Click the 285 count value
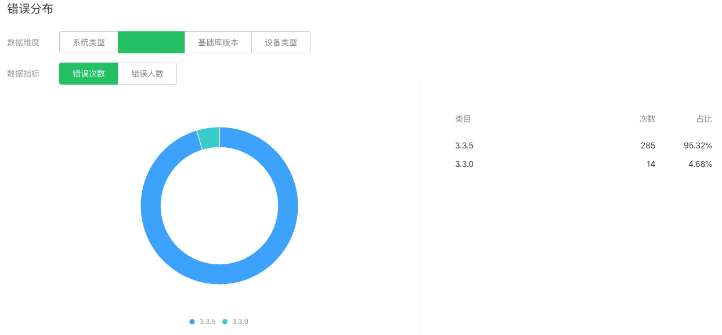 (648, 145)
